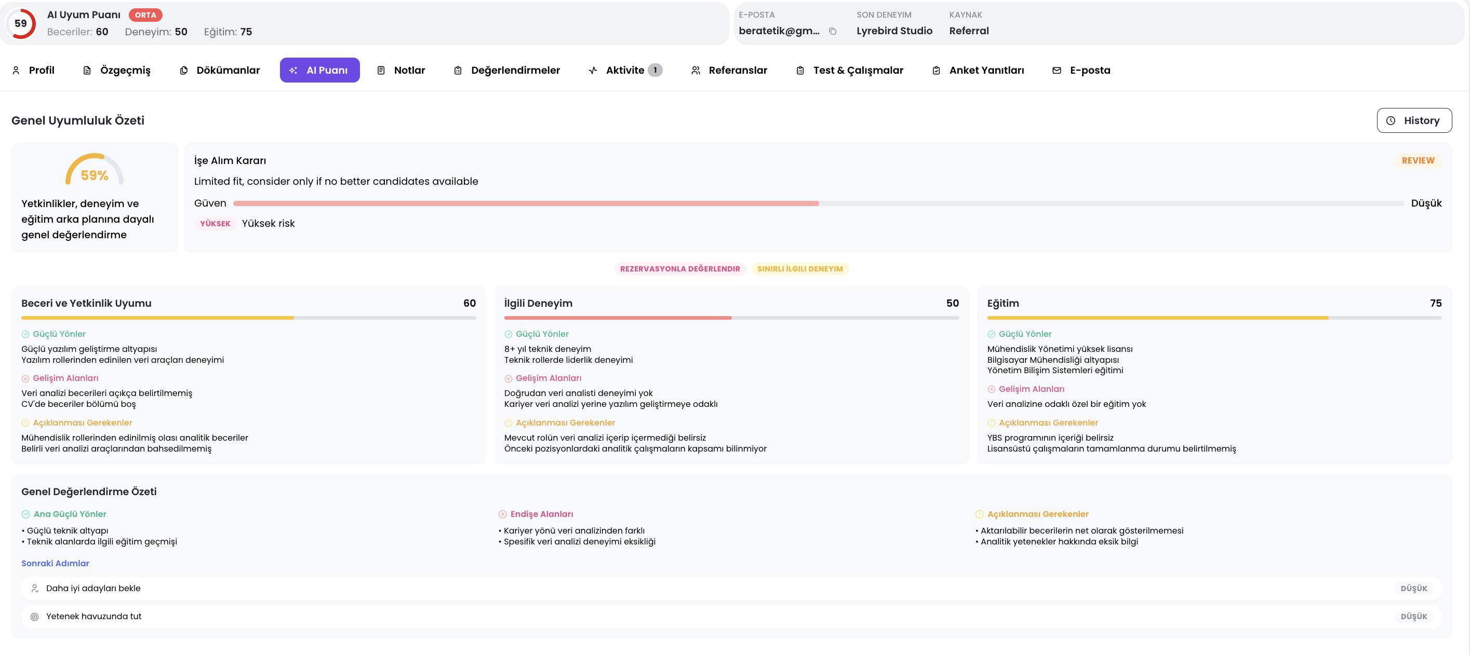Click the Güven confidence progress bar
Image resolution: width=1470 pixels, height=655 pixels.
pos(818,203)
